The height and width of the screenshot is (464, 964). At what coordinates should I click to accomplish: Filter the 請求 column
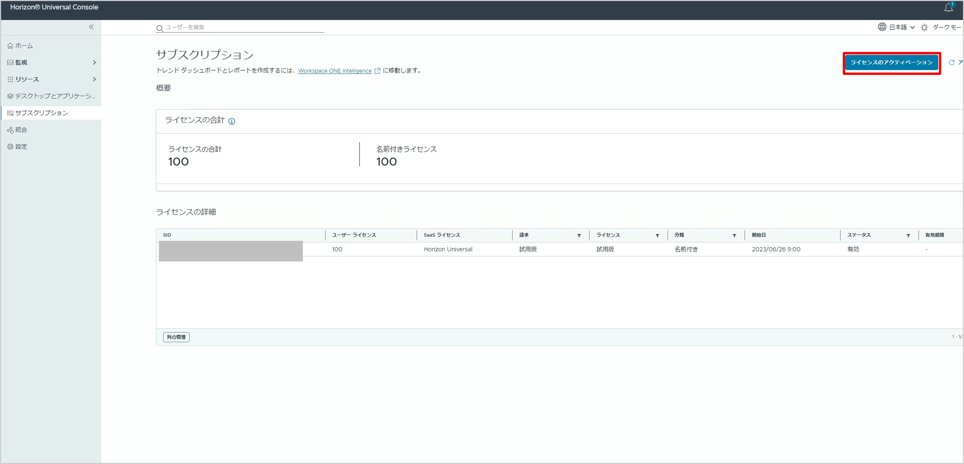[579, 236]
